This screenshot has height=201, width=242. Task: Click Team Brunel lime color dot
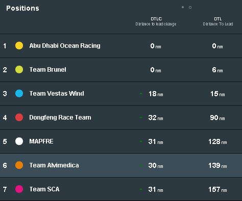[x=19, y=70]
